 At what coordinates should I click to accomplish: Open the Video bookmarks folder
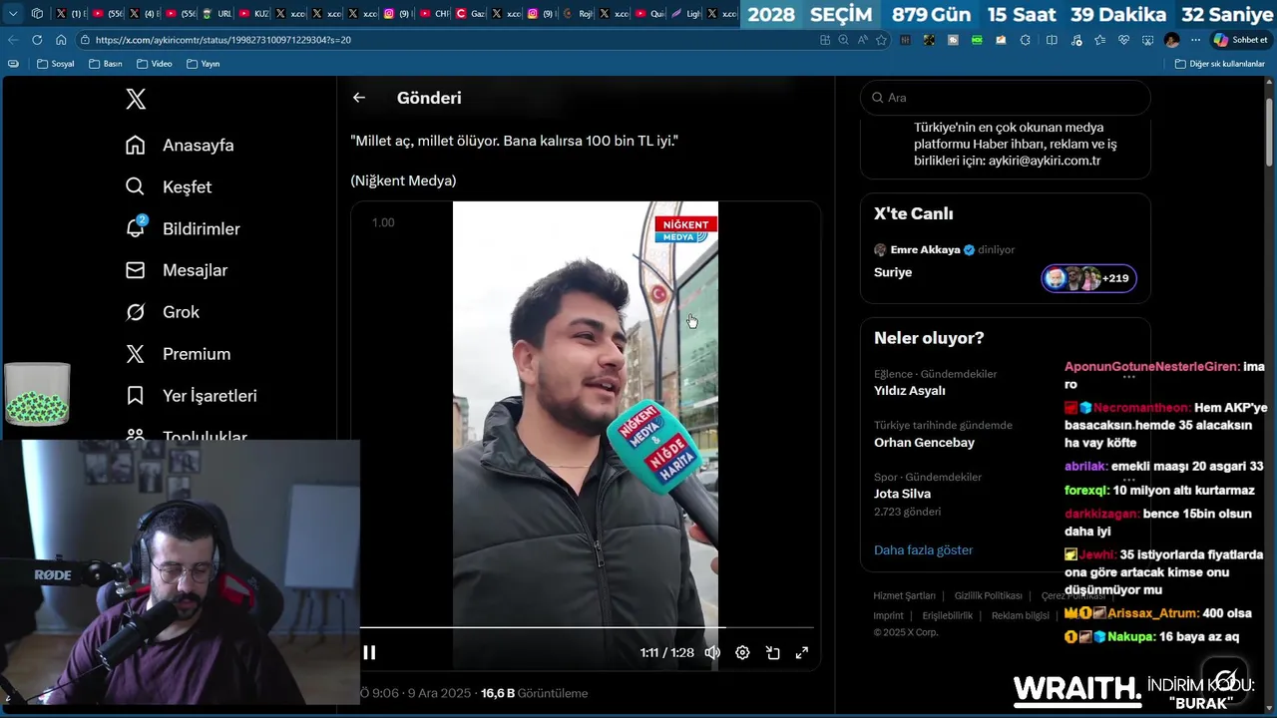154,64
